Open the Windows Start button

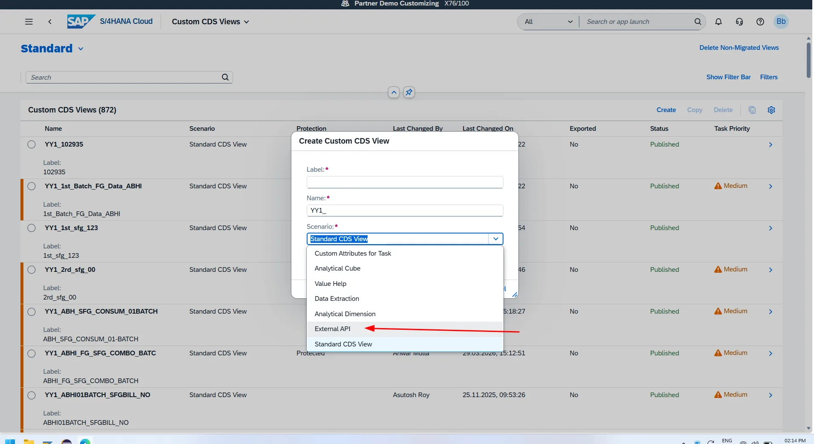tap(10, 441)
